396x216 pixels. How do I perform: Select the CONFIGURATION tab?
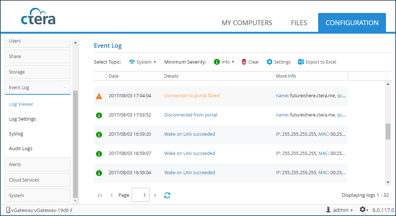pos(352,23)
